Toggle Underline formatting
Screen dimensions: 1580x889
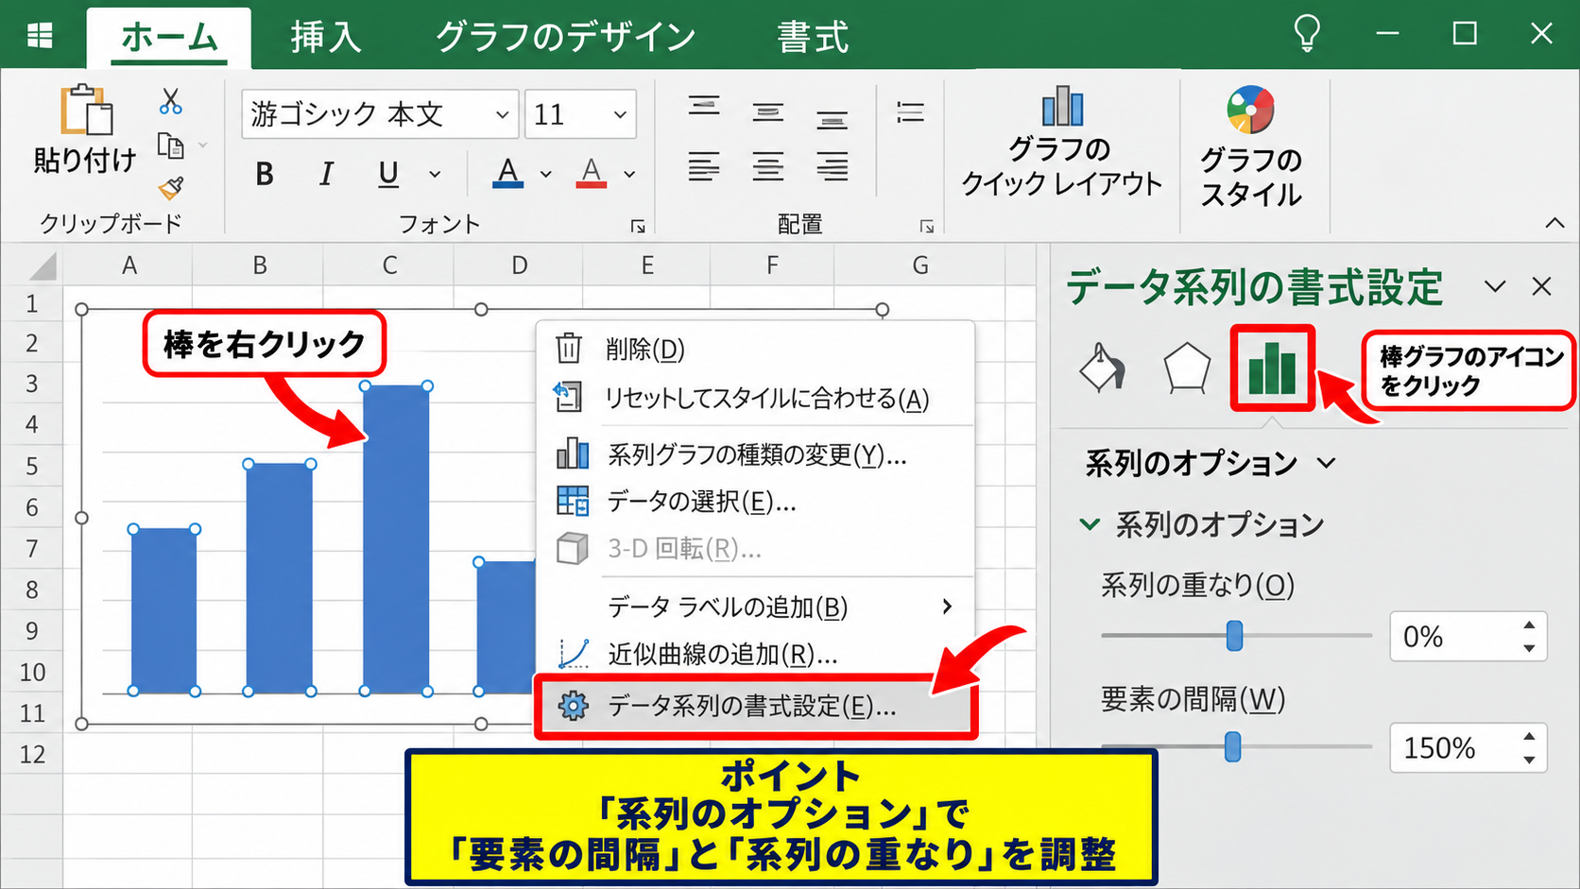point(388,174)
